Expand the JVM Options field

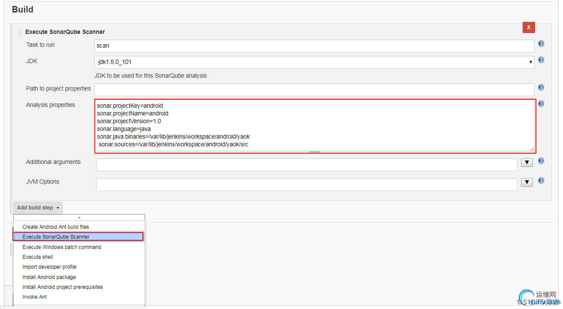pyautogui.click(x=527, y=183)
